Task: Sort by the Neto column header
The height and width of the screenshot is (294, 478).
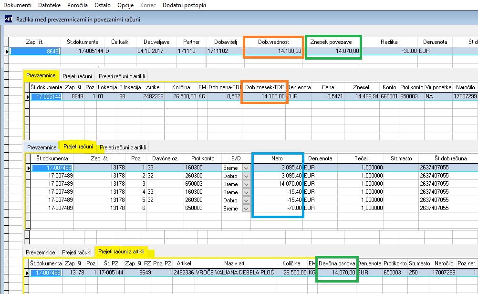Action: [277, 158]
